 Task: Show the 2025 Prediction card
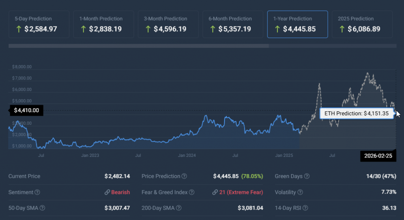click(x=362, y=24)
